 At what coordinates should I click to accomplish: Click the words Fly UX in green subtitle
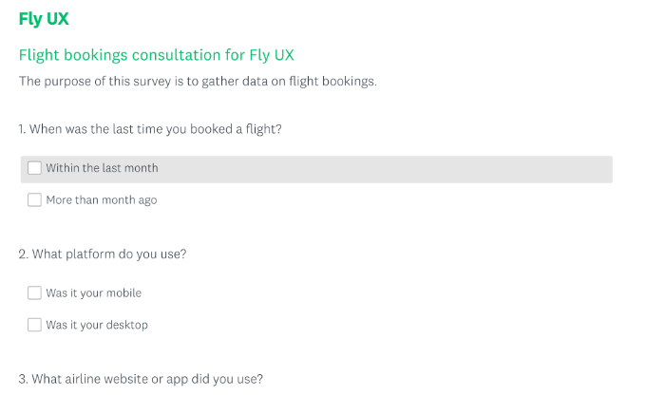pyautogui.click(x=272, y=55)
